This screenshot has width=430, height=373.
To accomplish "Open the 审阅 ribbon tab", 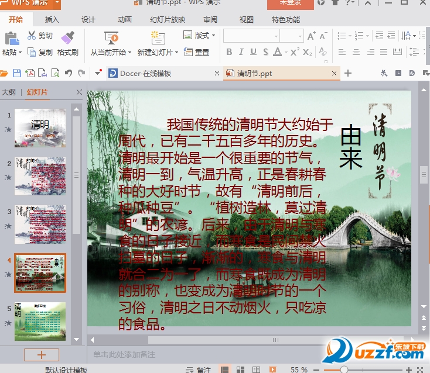I will [x=210, y=20].
